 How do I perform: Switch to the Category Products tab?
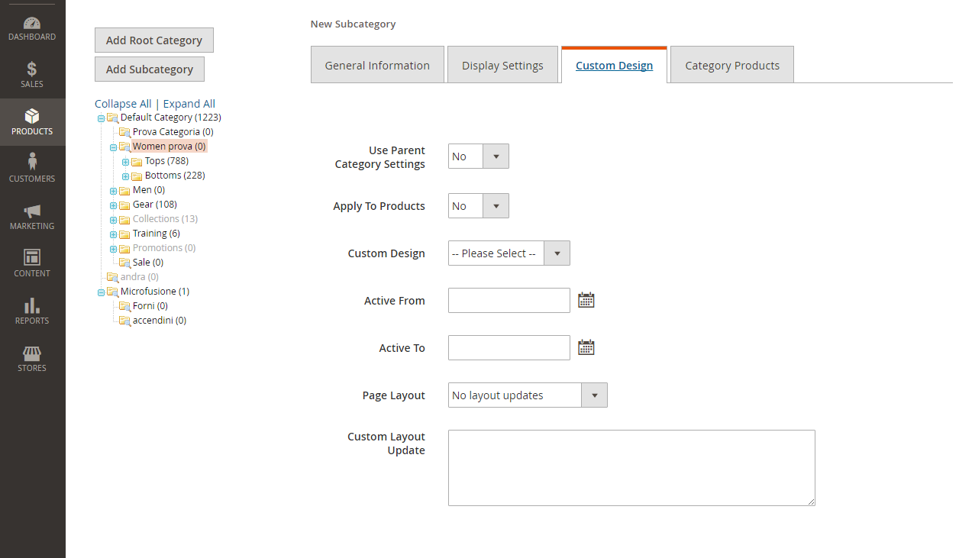point(731,65)
